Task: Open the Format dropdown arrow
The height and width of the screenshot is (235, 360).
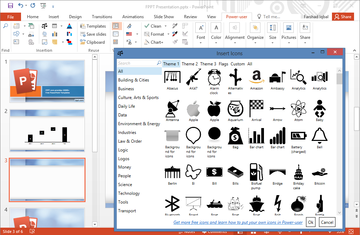Action: [x=168, y=34]
